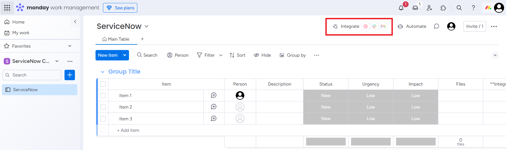Click sidebar Search input field

click(x=32, y=75)
